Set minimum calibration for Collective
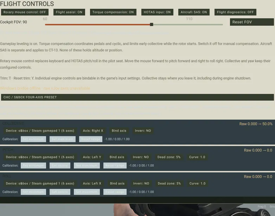275x216 pixels. point(33,139)
